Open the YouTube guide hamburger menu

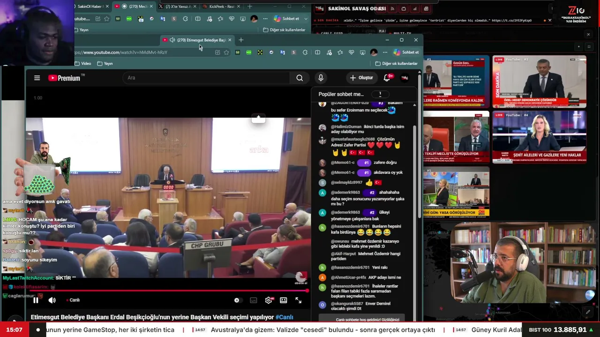tap(37, 78)
